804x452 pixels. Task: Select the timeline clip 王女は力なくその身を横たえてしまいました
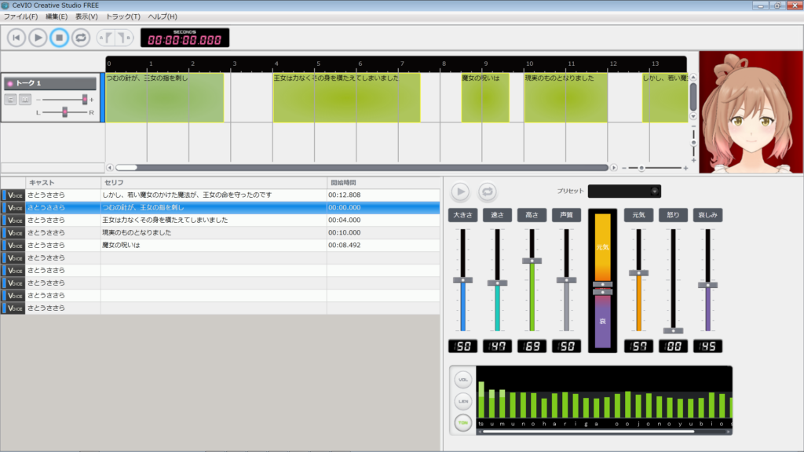[x=346, y=97]
